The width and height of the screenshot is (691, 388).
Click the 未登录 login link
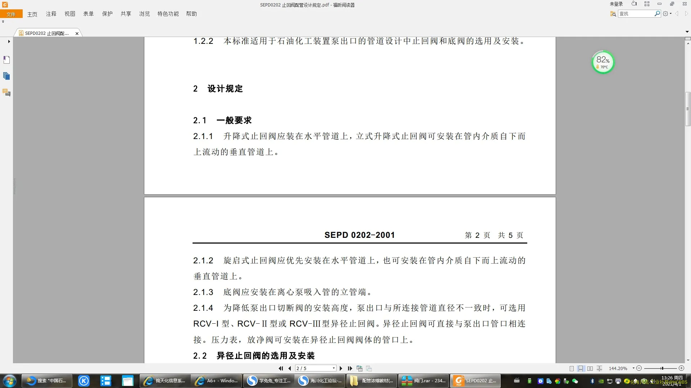(616, 4)
